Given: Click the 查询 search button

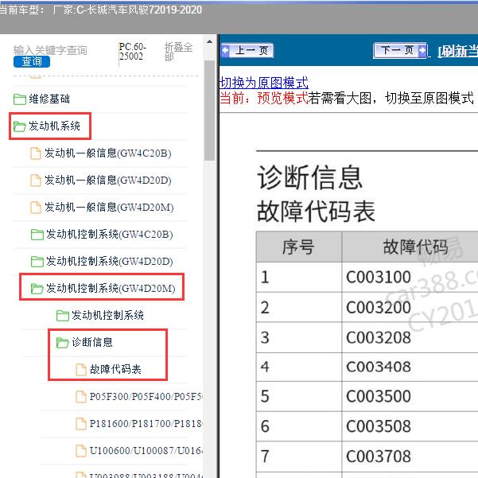Looking at the screenshot, I should (x=32, y=61).
